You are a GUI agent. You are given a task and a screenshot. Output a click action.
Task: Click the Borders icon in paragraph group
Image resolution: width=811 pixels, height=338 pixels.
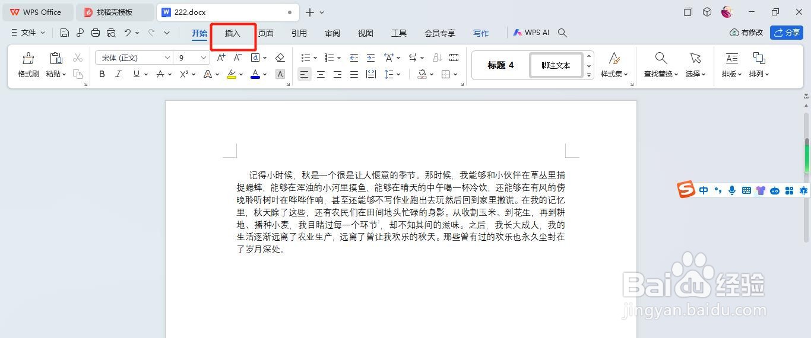[446, 74]
